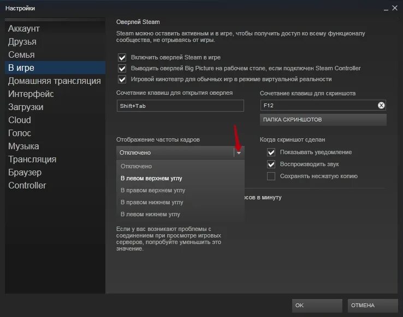Viewport: 403px width, 317px height.
Task: Open the Друзья settings section
Action: 55,41
